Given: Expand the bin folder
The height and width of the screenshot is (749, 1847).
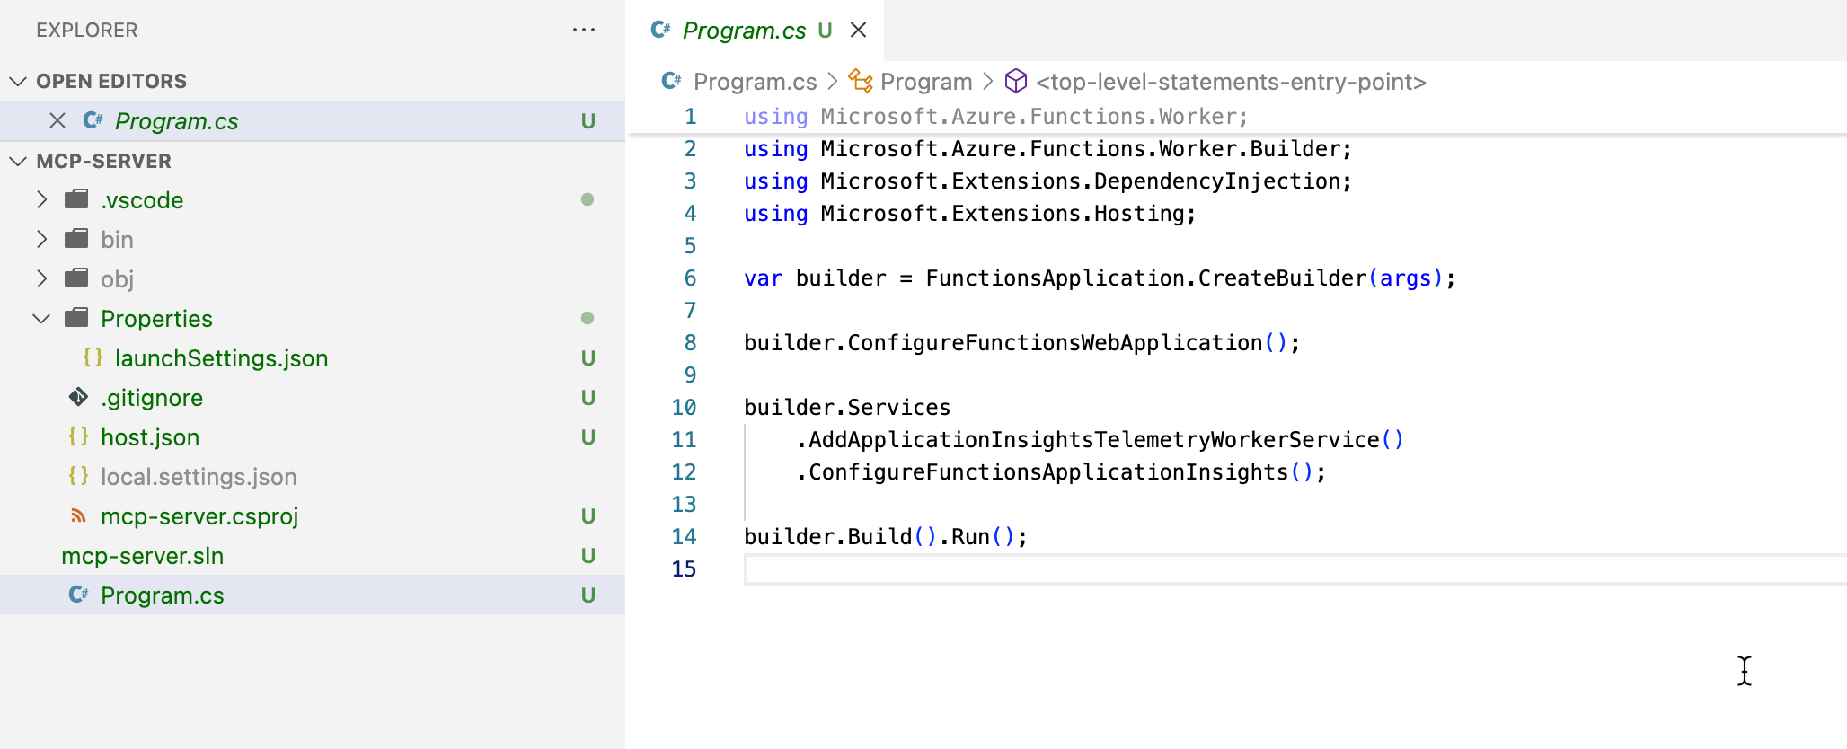Looking at the screenshot, I should coord(41,239).
